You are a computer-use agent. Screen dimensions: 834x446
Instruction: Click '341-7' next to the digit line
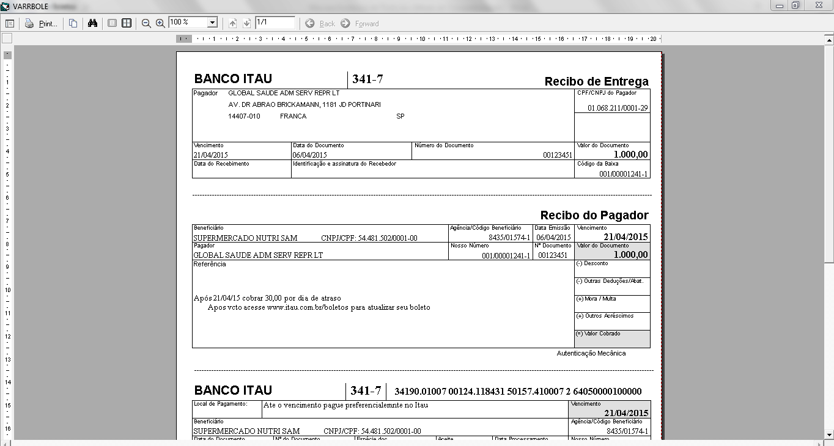[366, 391]
